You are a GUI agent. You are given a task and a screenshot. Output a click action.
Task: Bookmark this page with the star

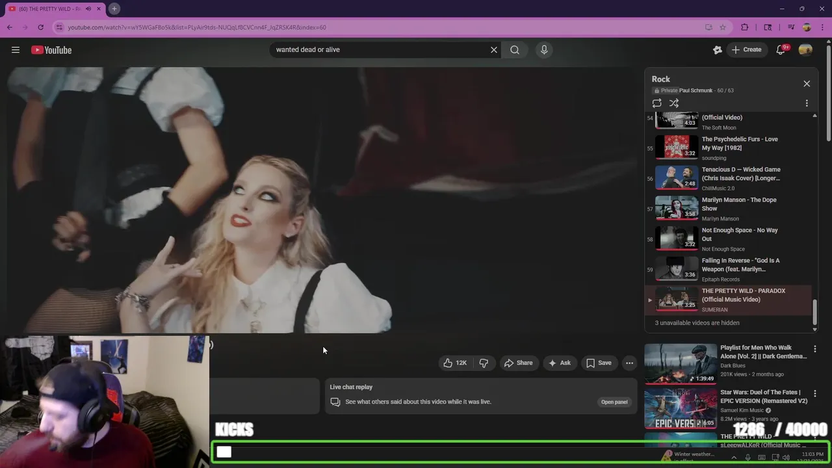(723, 27)
